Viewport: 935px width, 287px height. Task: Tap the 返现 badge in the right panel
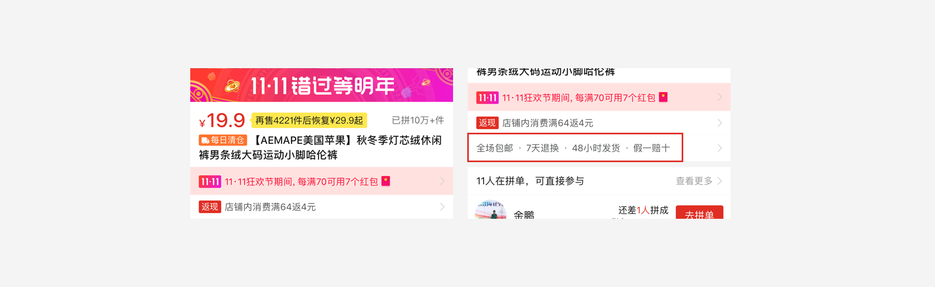[x=487, y=123]
